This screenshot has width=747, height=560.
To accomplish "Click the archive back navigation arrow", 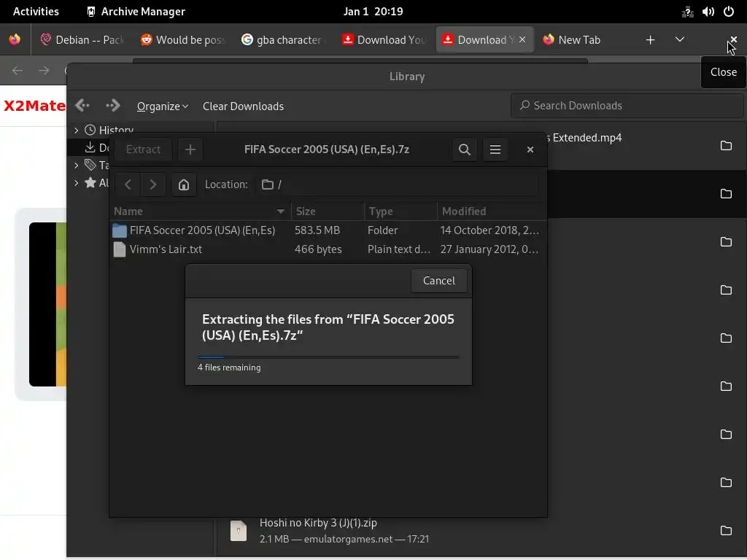I will [x=128, y=184].
